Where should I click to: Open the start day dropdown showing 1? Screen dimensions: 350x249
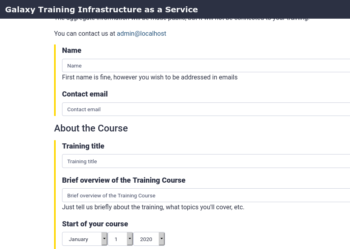click(x=121, y=239)
